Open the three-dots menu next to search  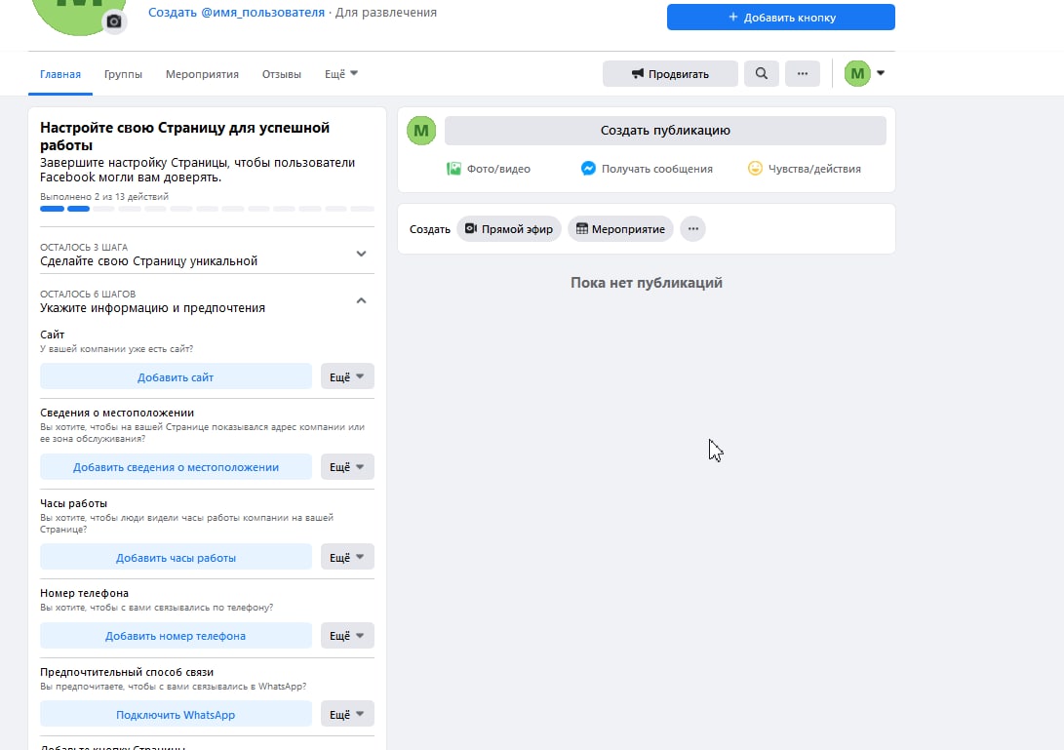[x=802, y=73]
